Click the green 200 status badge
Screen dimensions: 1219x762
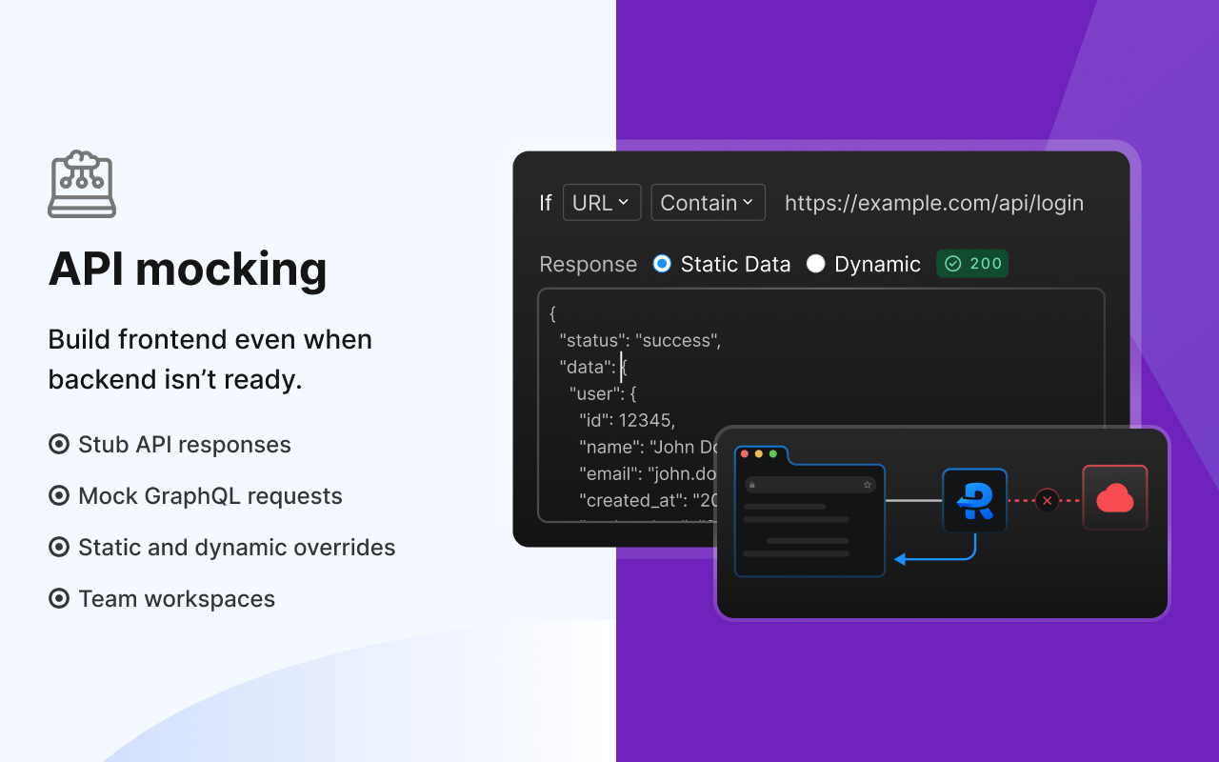point(972,264)
